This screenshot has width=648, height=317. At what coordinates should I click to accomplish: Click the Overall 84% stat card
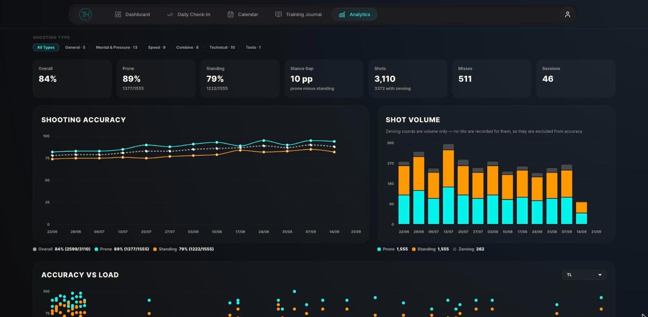click(x=72, y=79)
